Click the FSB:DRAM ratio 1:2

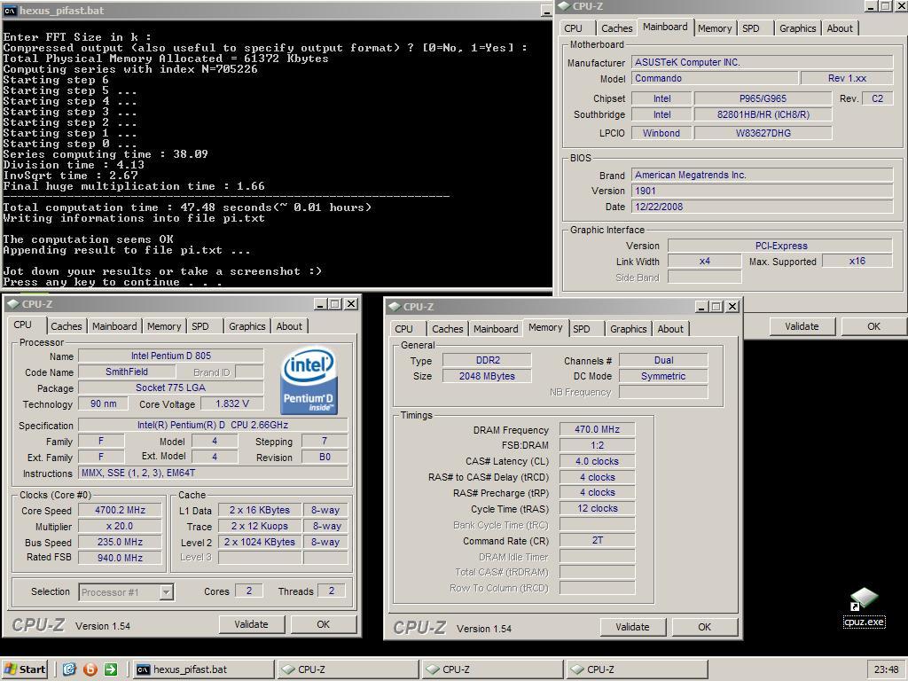coord(597,445)
